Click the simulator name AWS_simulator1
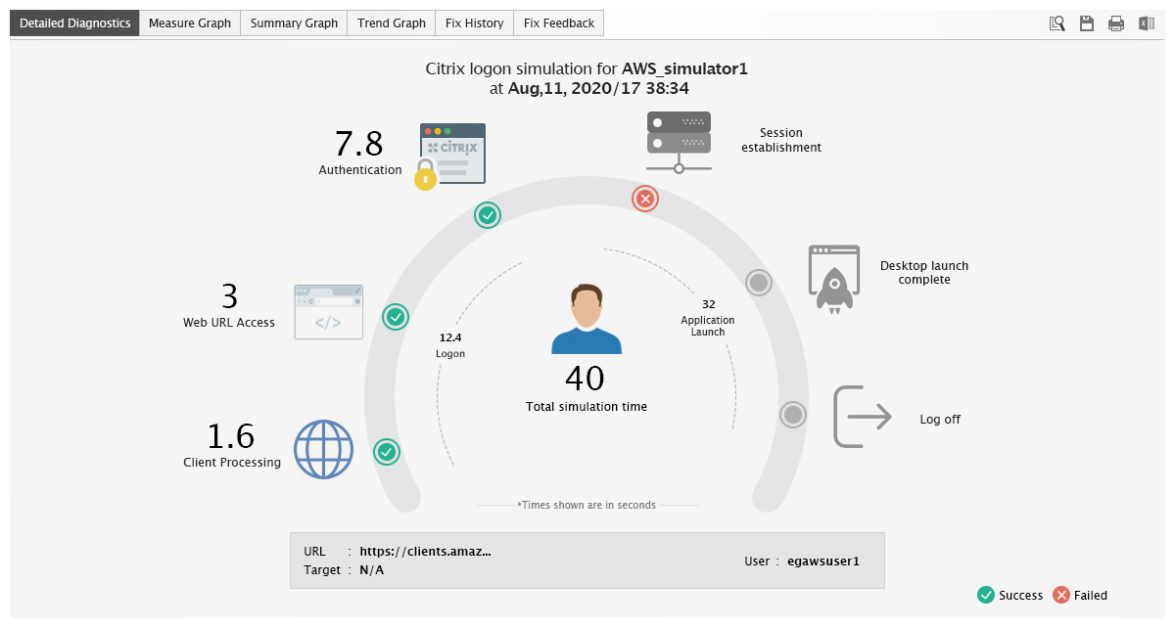 (684, 69)
